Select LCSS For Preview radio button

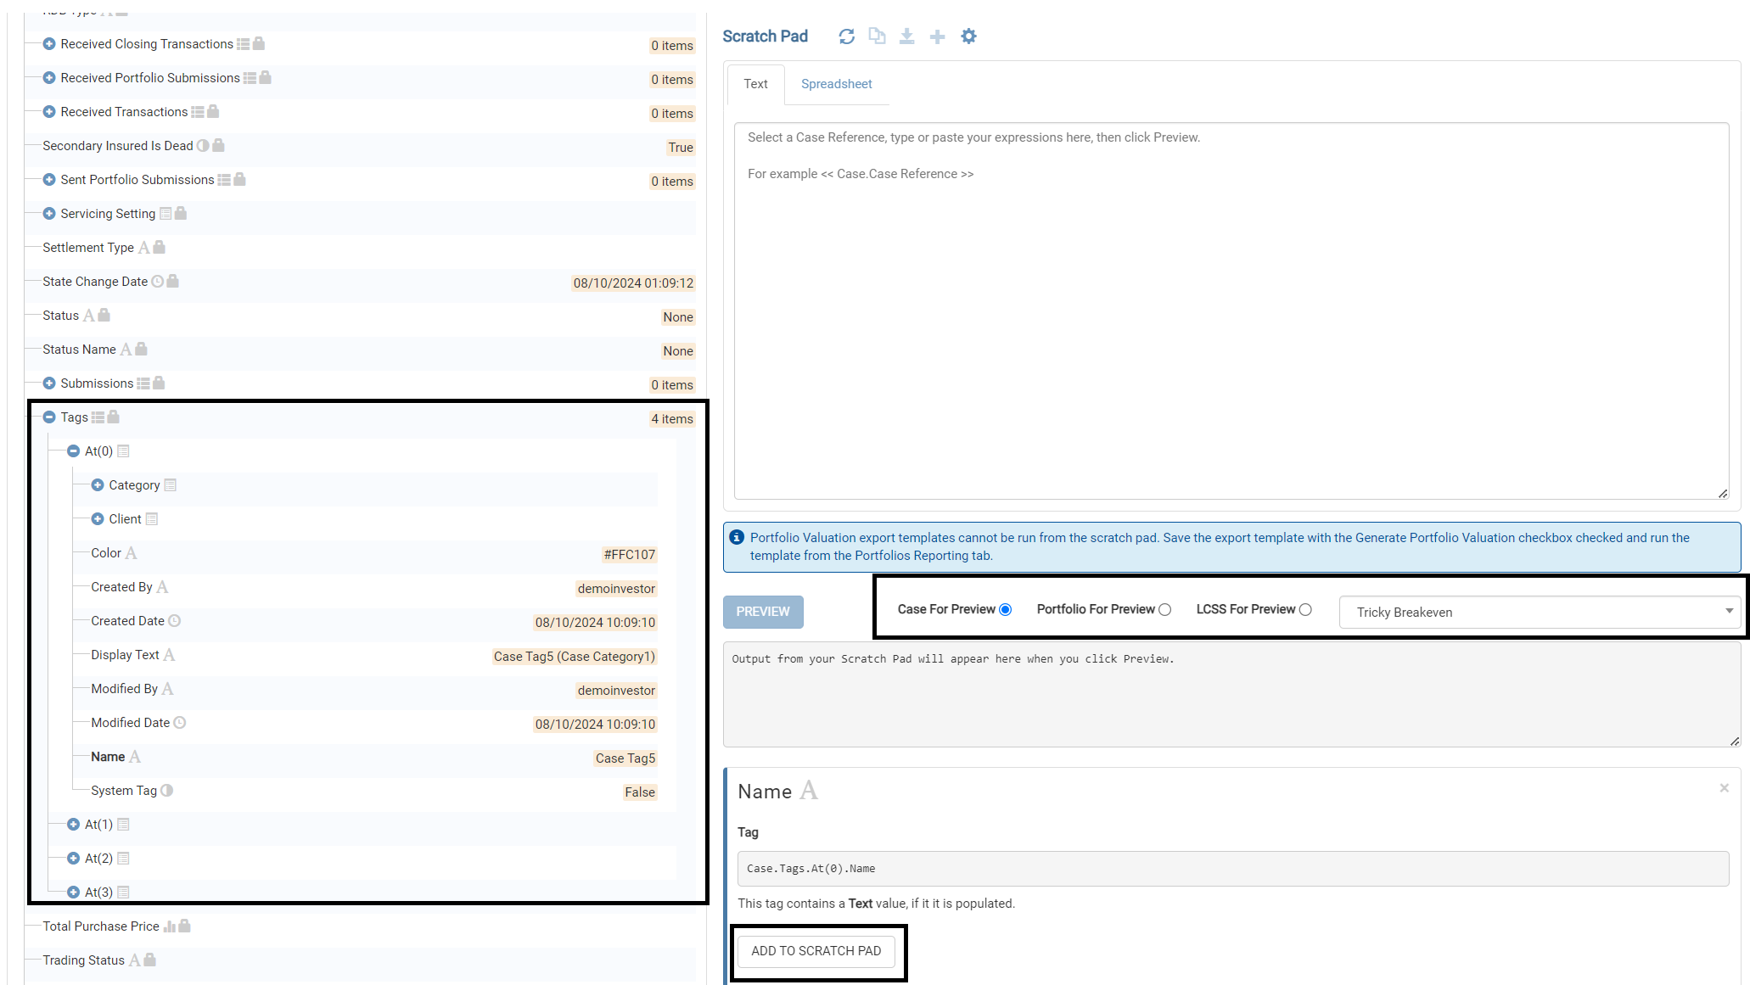point(1305,610)
